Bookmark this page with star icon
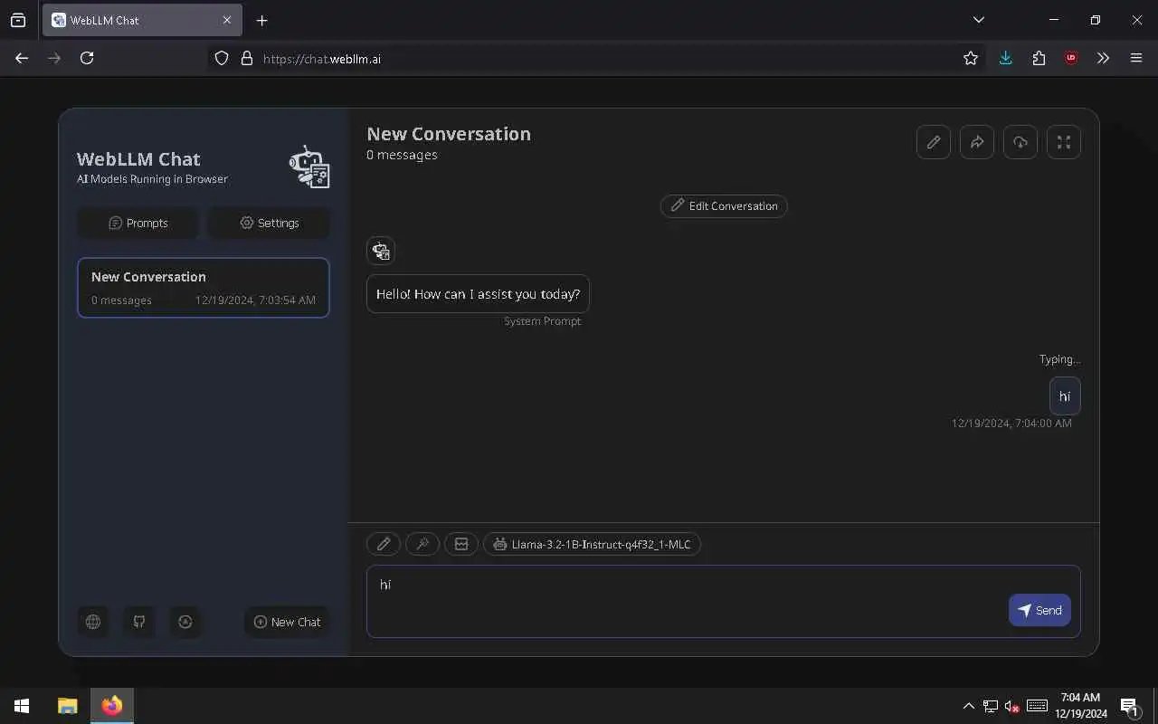This screenshot has width=1158, height=724. pos(971,58)
